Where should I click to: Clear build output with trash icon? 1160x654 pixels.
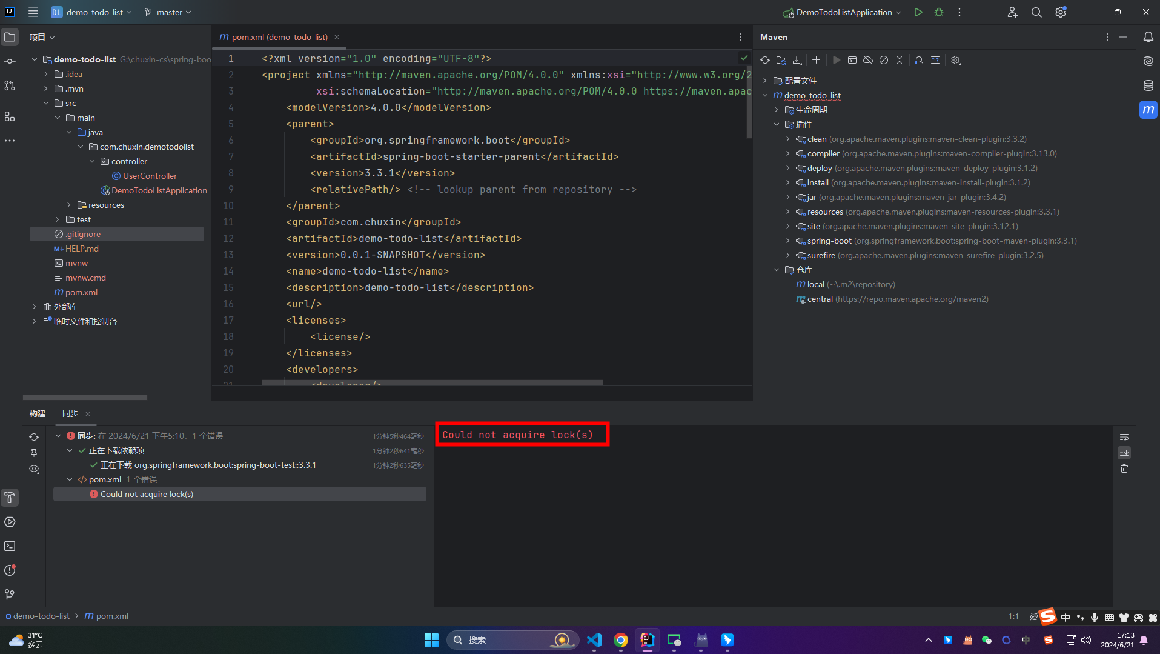[x=1124, y=469]
